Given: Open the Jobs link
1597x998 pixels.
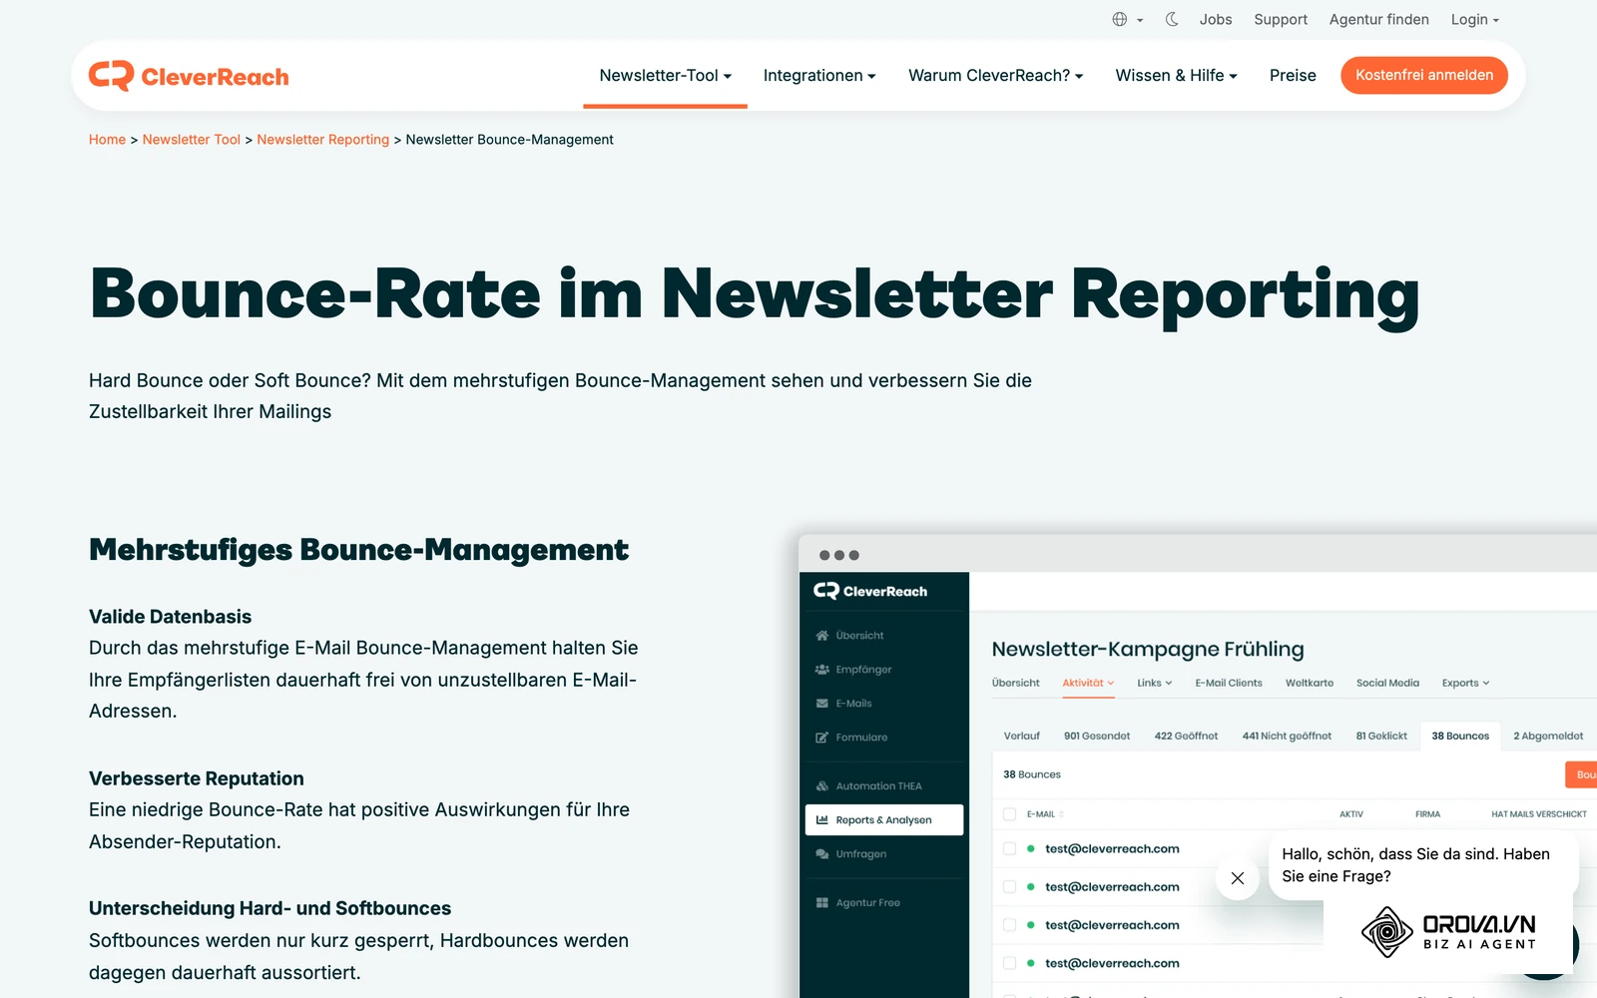Looking at the screenshot, I should pos(1215,19).
